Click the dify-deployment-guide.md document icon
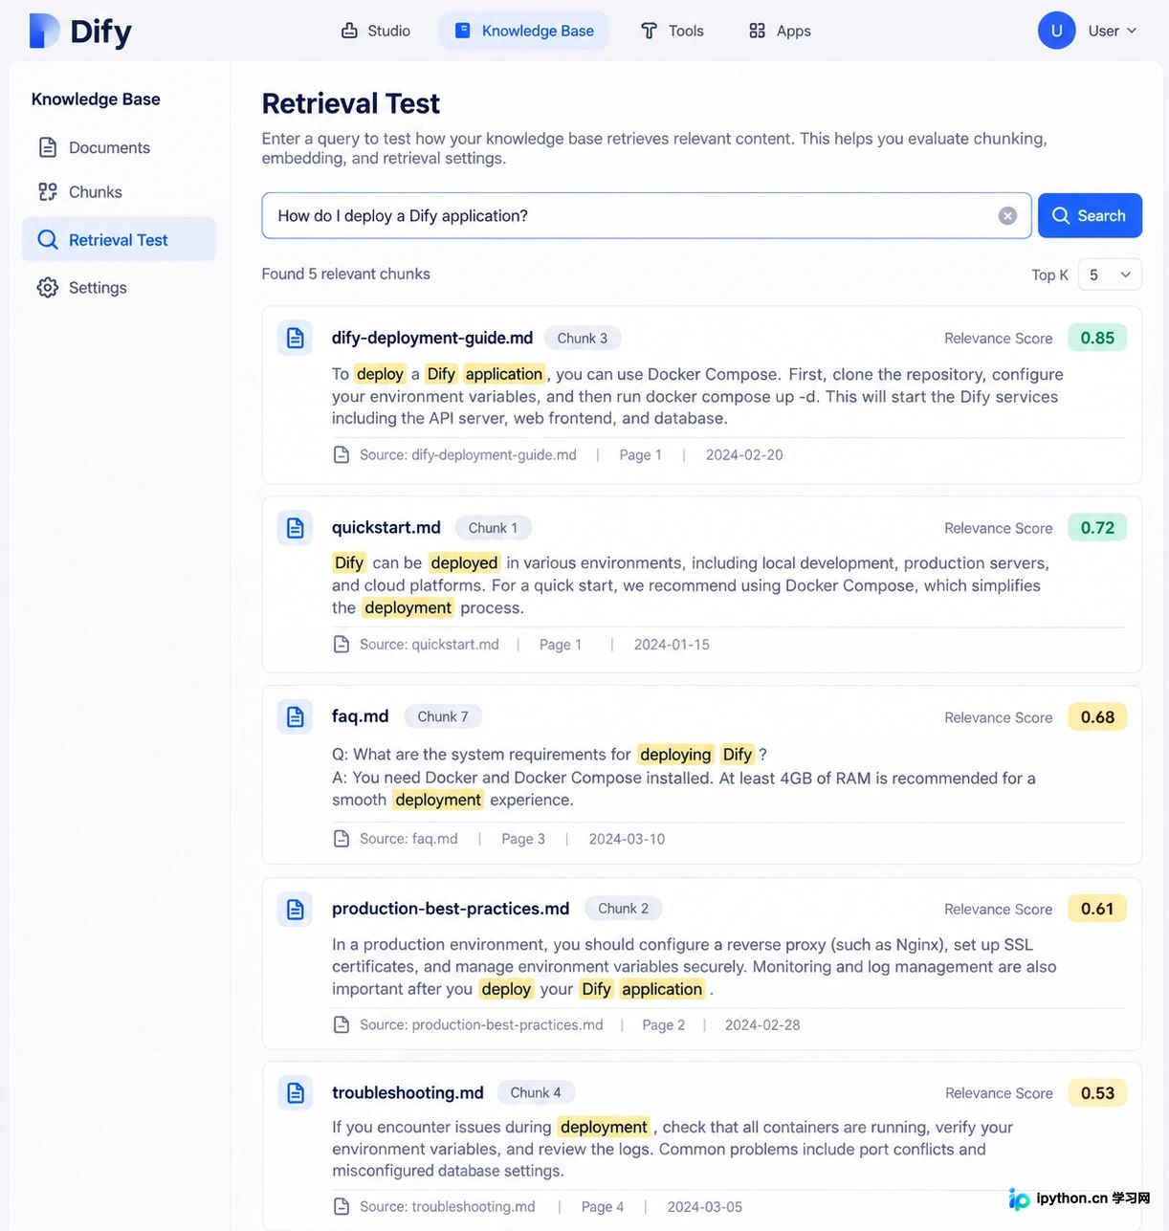Viewport: 1169px width, 1231px height. [x=296, y=338]
